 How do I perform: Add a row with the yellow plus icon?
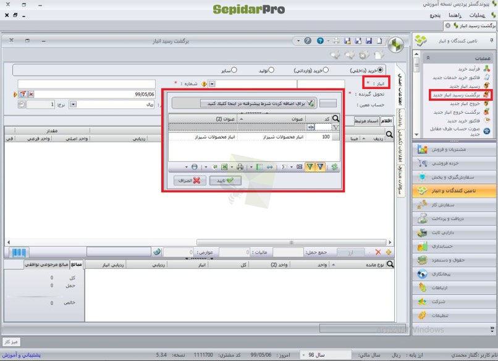[x=389, y=252]
